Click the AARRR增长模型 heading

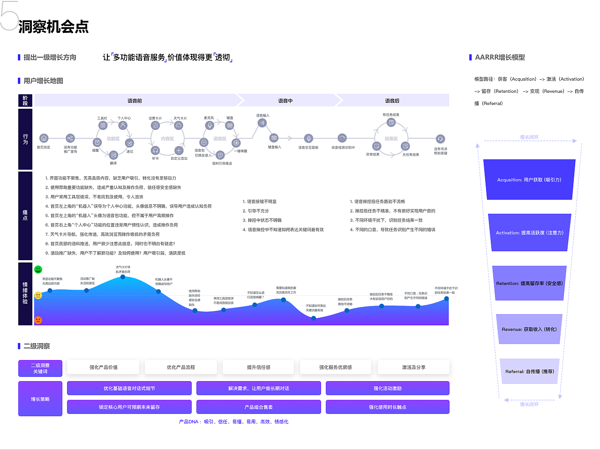[x=500, y=57]
